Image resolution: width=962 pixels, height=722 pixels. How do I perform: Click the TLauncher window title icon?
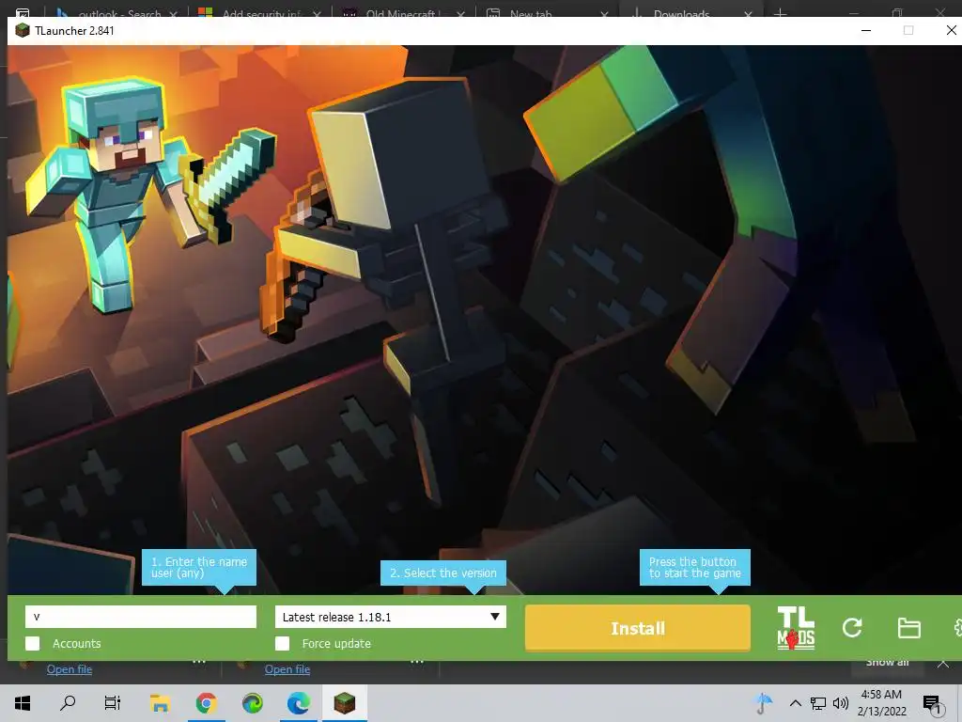(23, 30)
